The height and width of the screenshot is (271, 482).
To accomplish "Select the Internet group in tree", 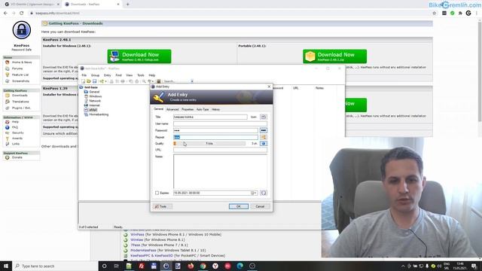I will 94,105.
